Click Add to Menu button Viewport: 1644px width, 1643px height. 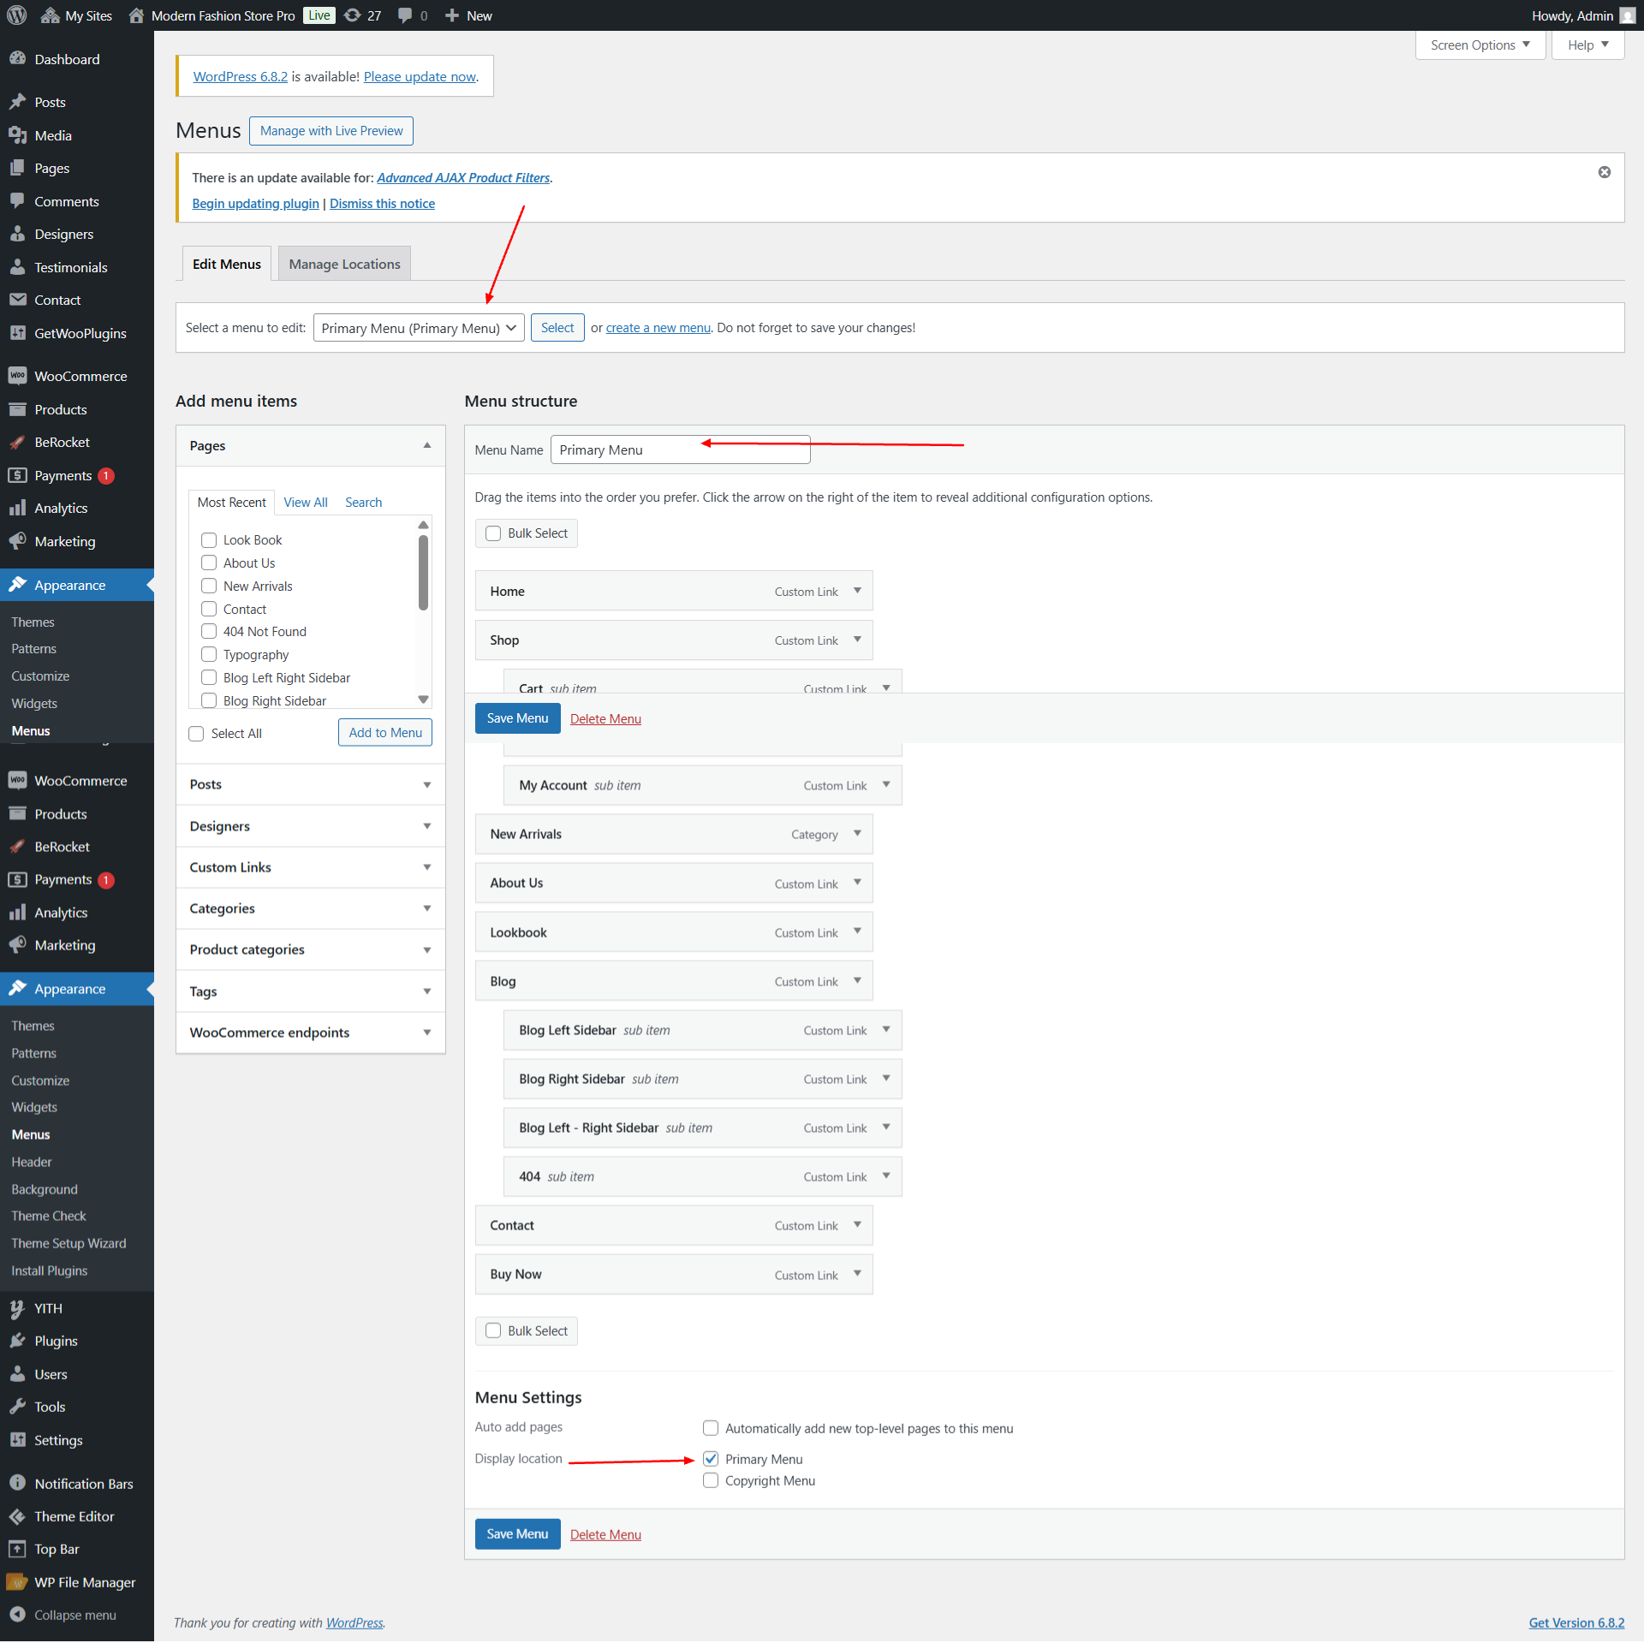tap(385, 733)
